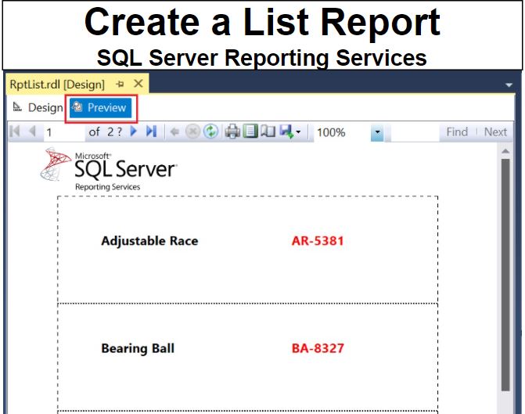Open the document list dropdown arrow
The image size is (525, 414).
tap(509, 85)
